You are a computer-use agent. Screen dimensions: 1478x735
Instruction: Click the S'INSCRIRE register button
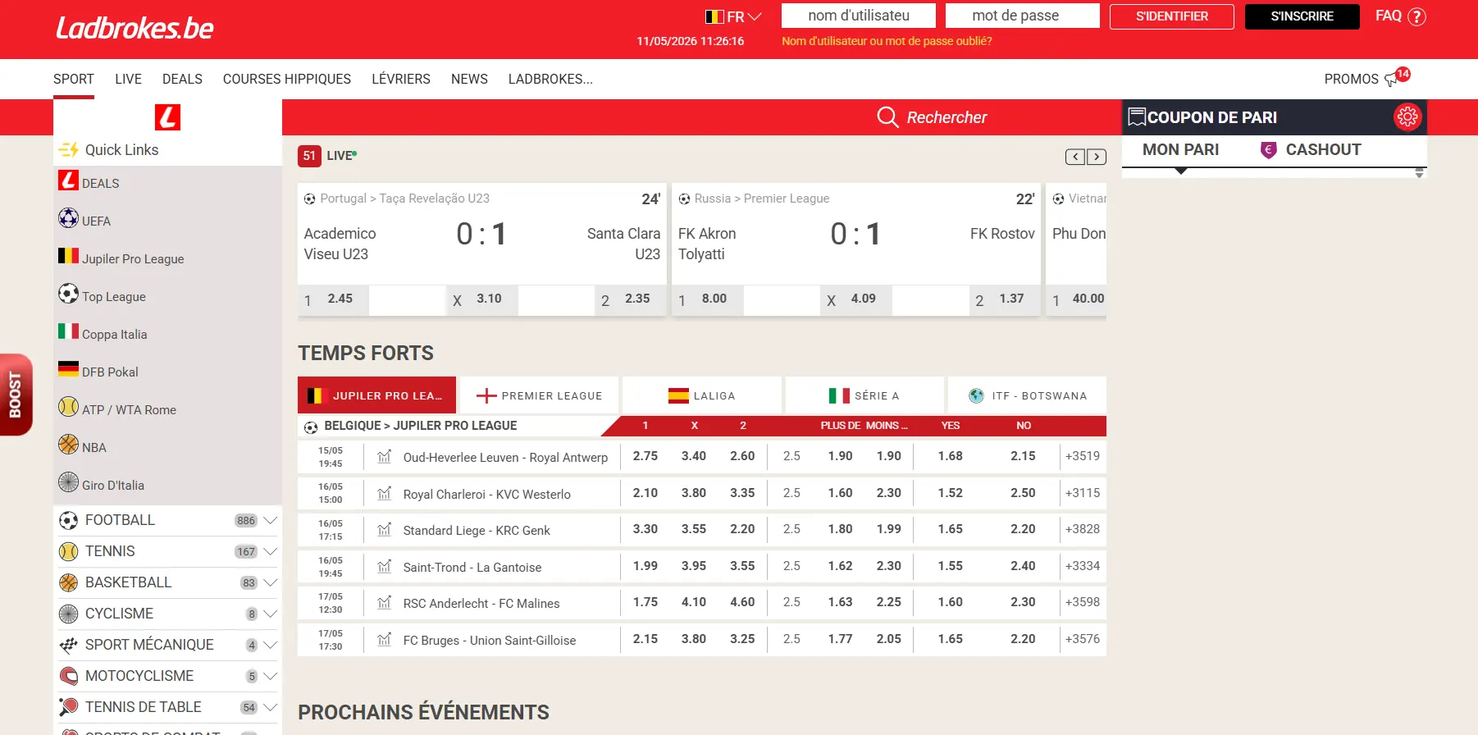(1302, 16)
